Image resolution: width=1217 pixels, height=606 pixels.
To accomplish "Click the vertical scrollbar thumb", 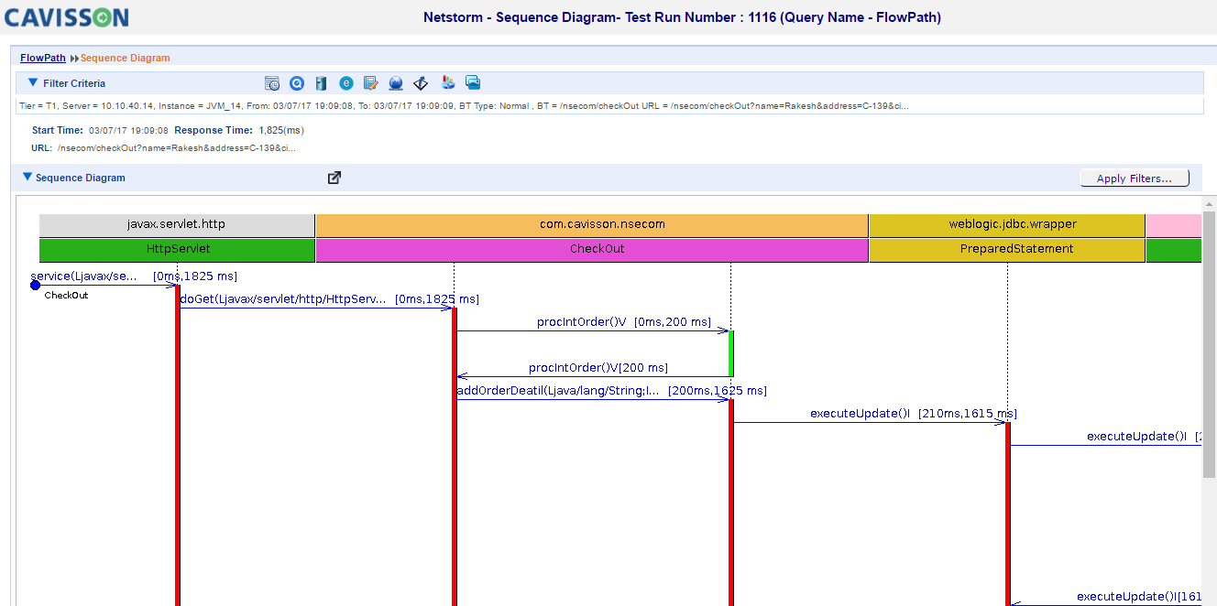I will (x=1209, y=343).
